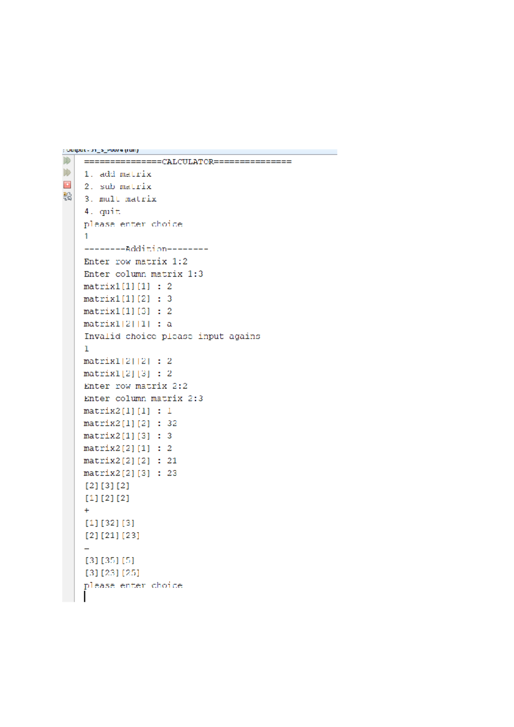Click the '[2][3][2]' matrix row
Viewport: 514px width, 727px height.
[107, 486]
